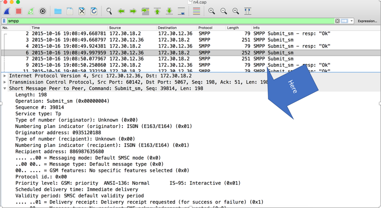Stop the running capture
381x208 pixels.
click(18, 11)
